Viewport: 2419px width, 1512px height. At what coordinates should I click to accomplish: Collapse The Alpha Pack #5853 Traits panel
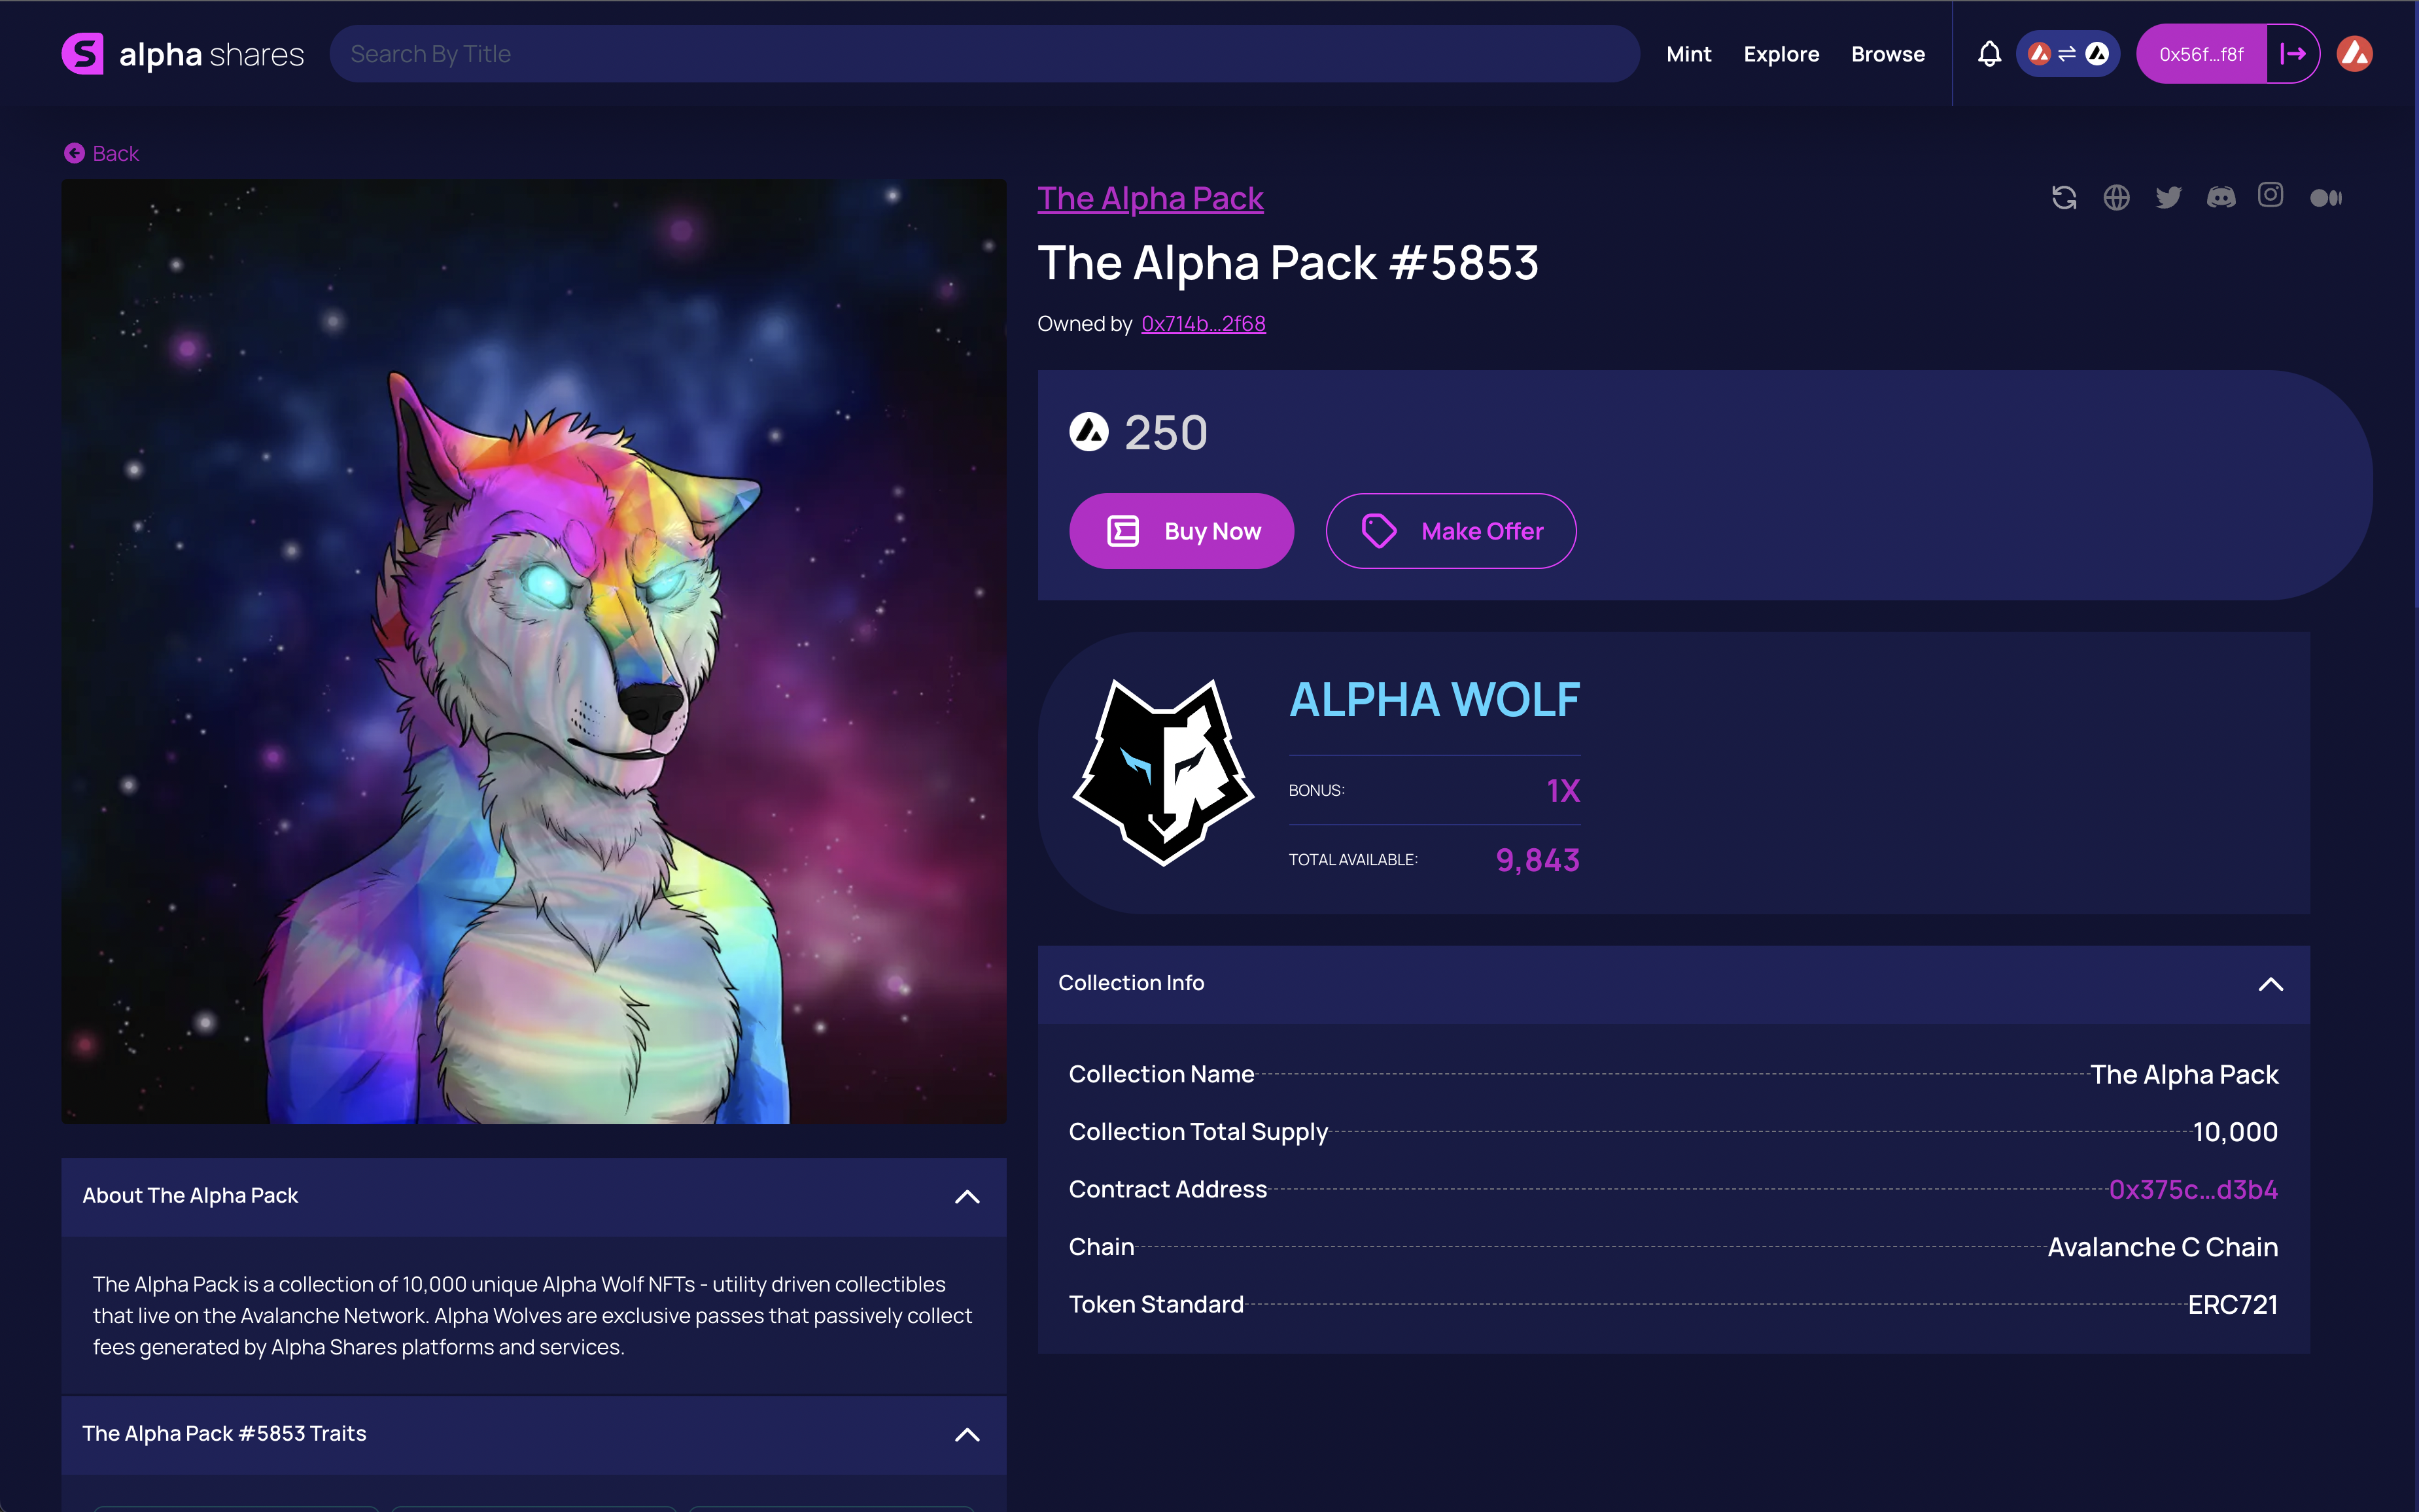(x=967, y=1435)
